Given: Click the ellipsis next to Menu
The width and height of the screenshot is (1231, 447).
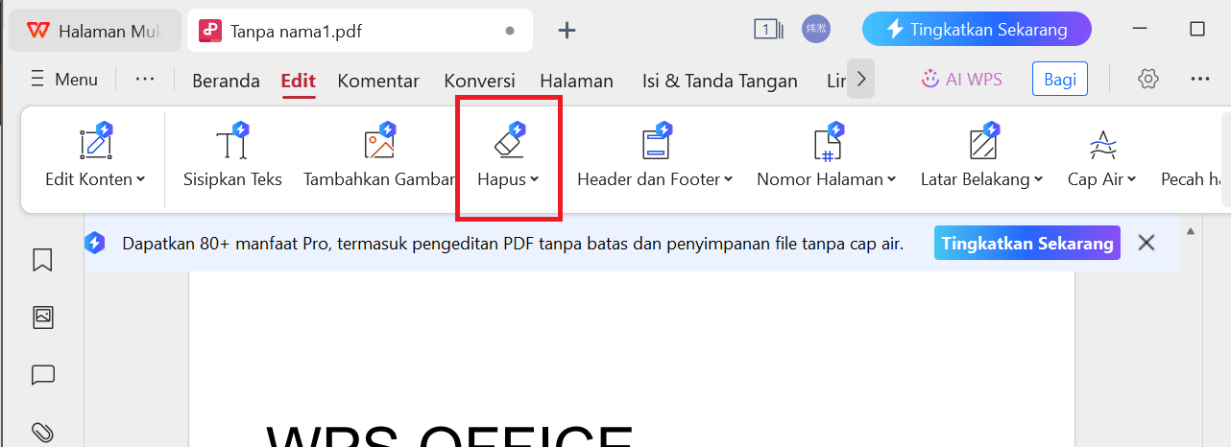Looking at the screenshot, I should tap(145, 79).
